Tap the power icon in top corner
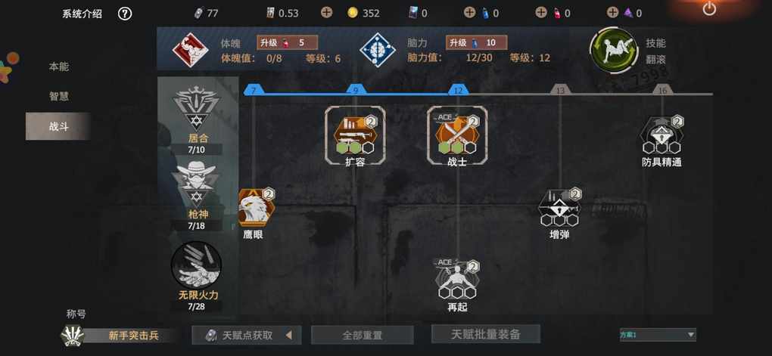The width and height of the screenshot is (772, 356). click(x=709, y=8)
